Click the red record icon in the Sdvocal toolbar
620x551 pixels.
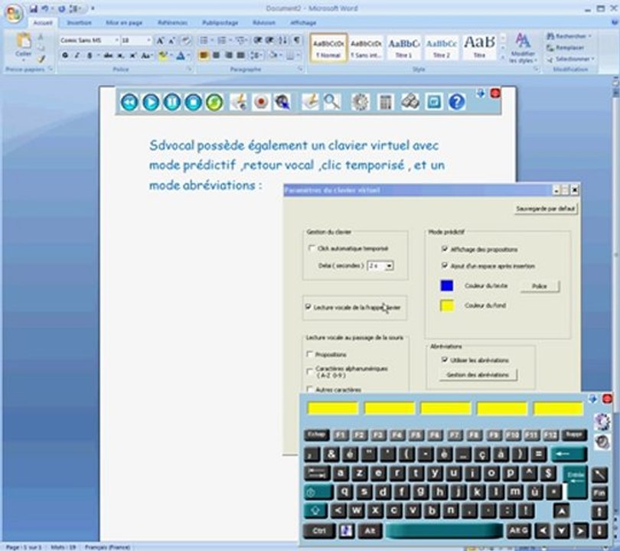click(261, 102)
